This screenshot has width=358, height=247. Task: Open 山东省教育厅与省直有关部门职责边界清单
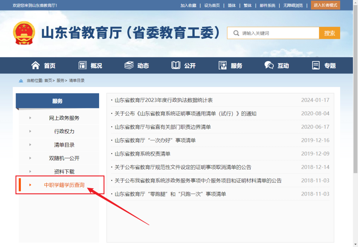point(162,127)
